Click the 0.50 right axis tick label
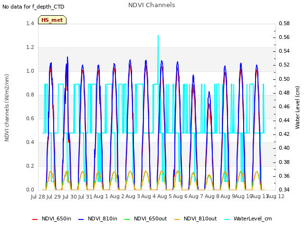The height and width of the screenshot is (228, 304). click(x=284, y=79)
